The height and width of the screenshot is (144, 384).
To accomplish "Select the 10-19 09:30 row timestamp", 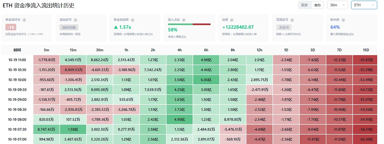I will (x=17, y=90).
